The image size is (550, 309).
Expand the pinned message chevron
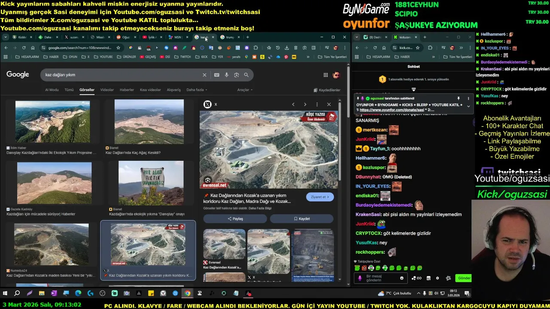[468, 106]
